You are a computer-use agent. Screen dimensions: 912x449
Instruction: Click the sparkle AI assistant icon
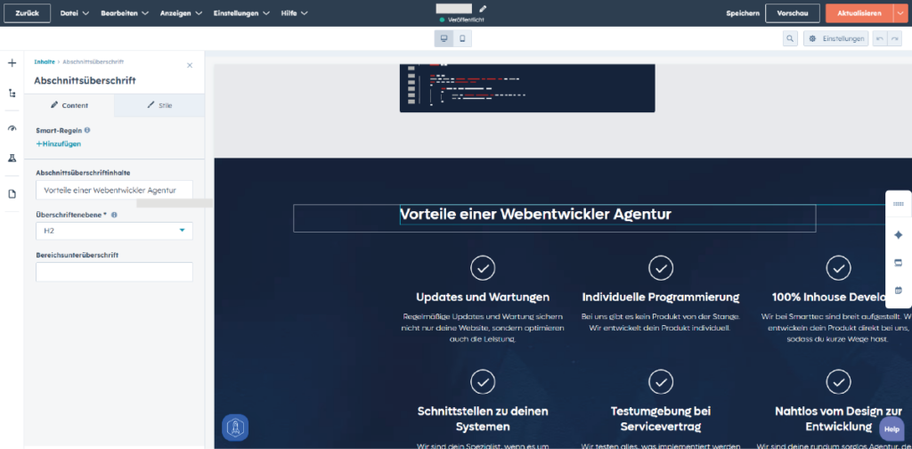pos(898,235)
